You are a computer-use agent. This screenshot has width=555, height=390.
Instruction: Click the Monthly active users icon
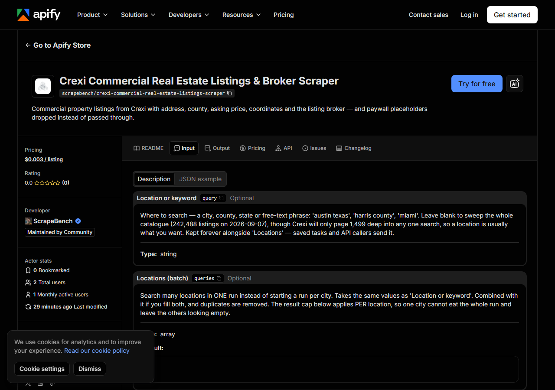(28, 295)
